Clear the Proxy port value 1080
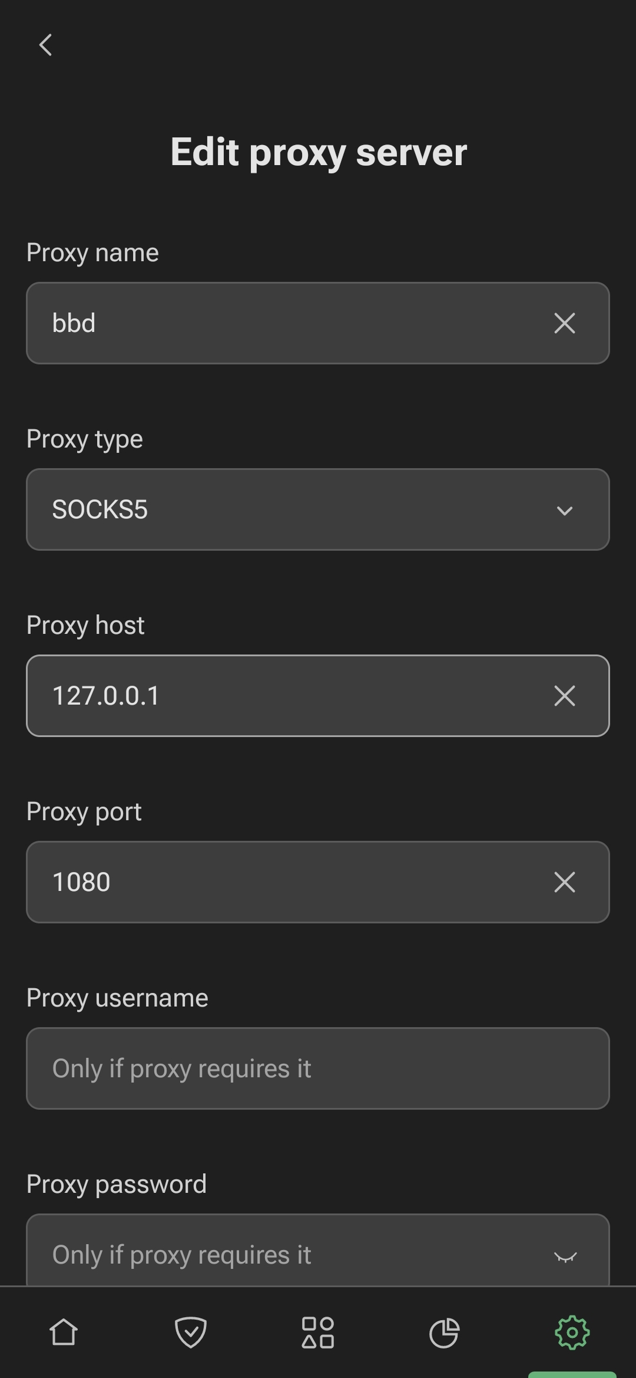The width and height of the screenshot is (636, 1378). click(564, 882)
